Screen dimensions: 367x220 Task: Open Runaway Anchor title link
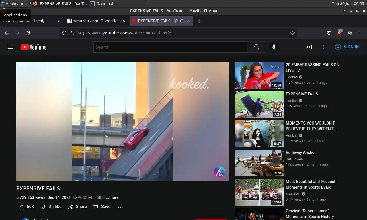coord(301,152)
